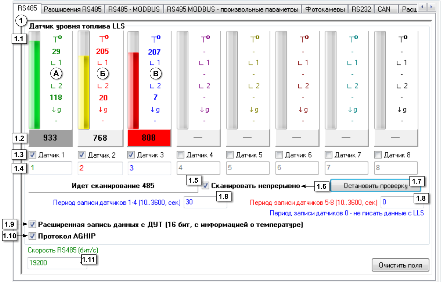Click sensor 3 temperature value 207
Viewport: 441px width, 282px height.
pos(154,52)
